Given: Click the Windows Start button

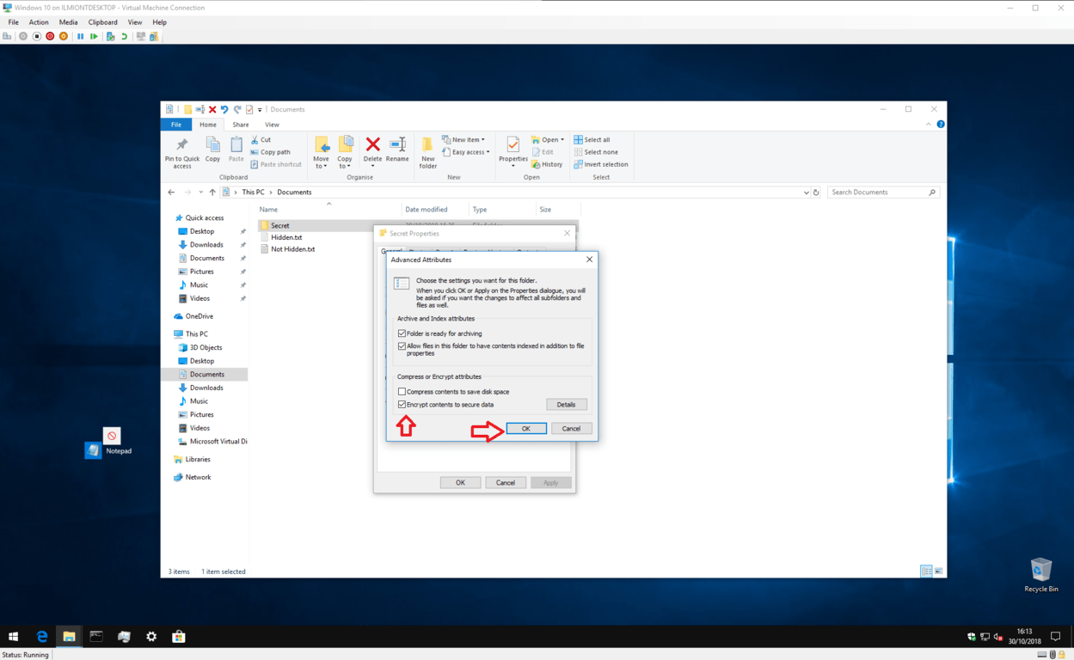Looking at the screenshot, I should [x=13, y=637].
